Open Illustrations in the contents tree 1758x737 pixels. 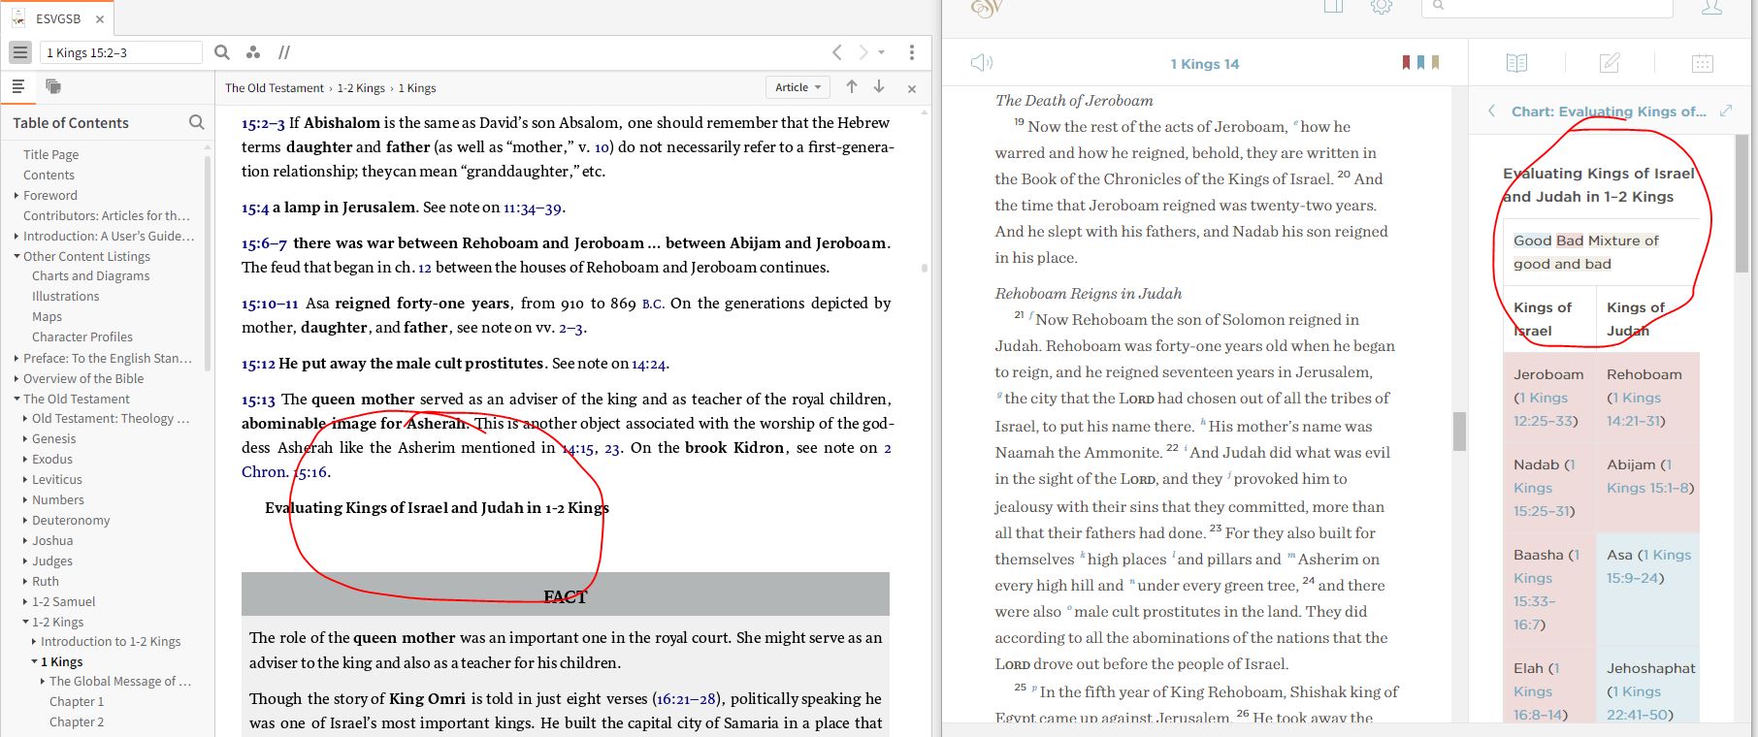[x=66, y=296]
